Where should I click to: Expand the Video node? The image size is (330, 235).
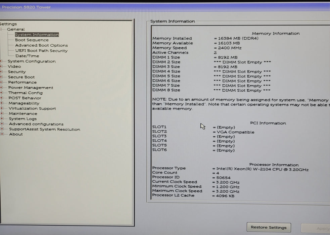1,66
